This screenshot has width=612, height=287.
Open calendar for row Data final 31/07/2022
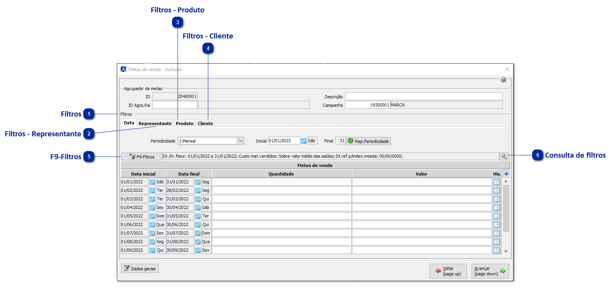(198, 233)
